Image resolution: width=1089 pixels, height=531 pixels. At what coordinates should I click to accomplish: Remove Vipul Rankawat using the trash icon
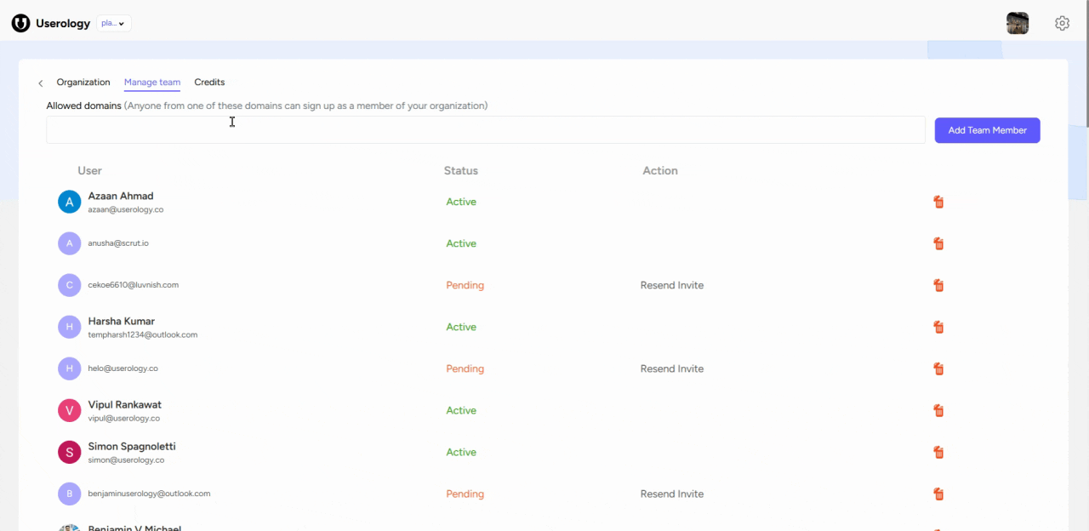(938, 410)
